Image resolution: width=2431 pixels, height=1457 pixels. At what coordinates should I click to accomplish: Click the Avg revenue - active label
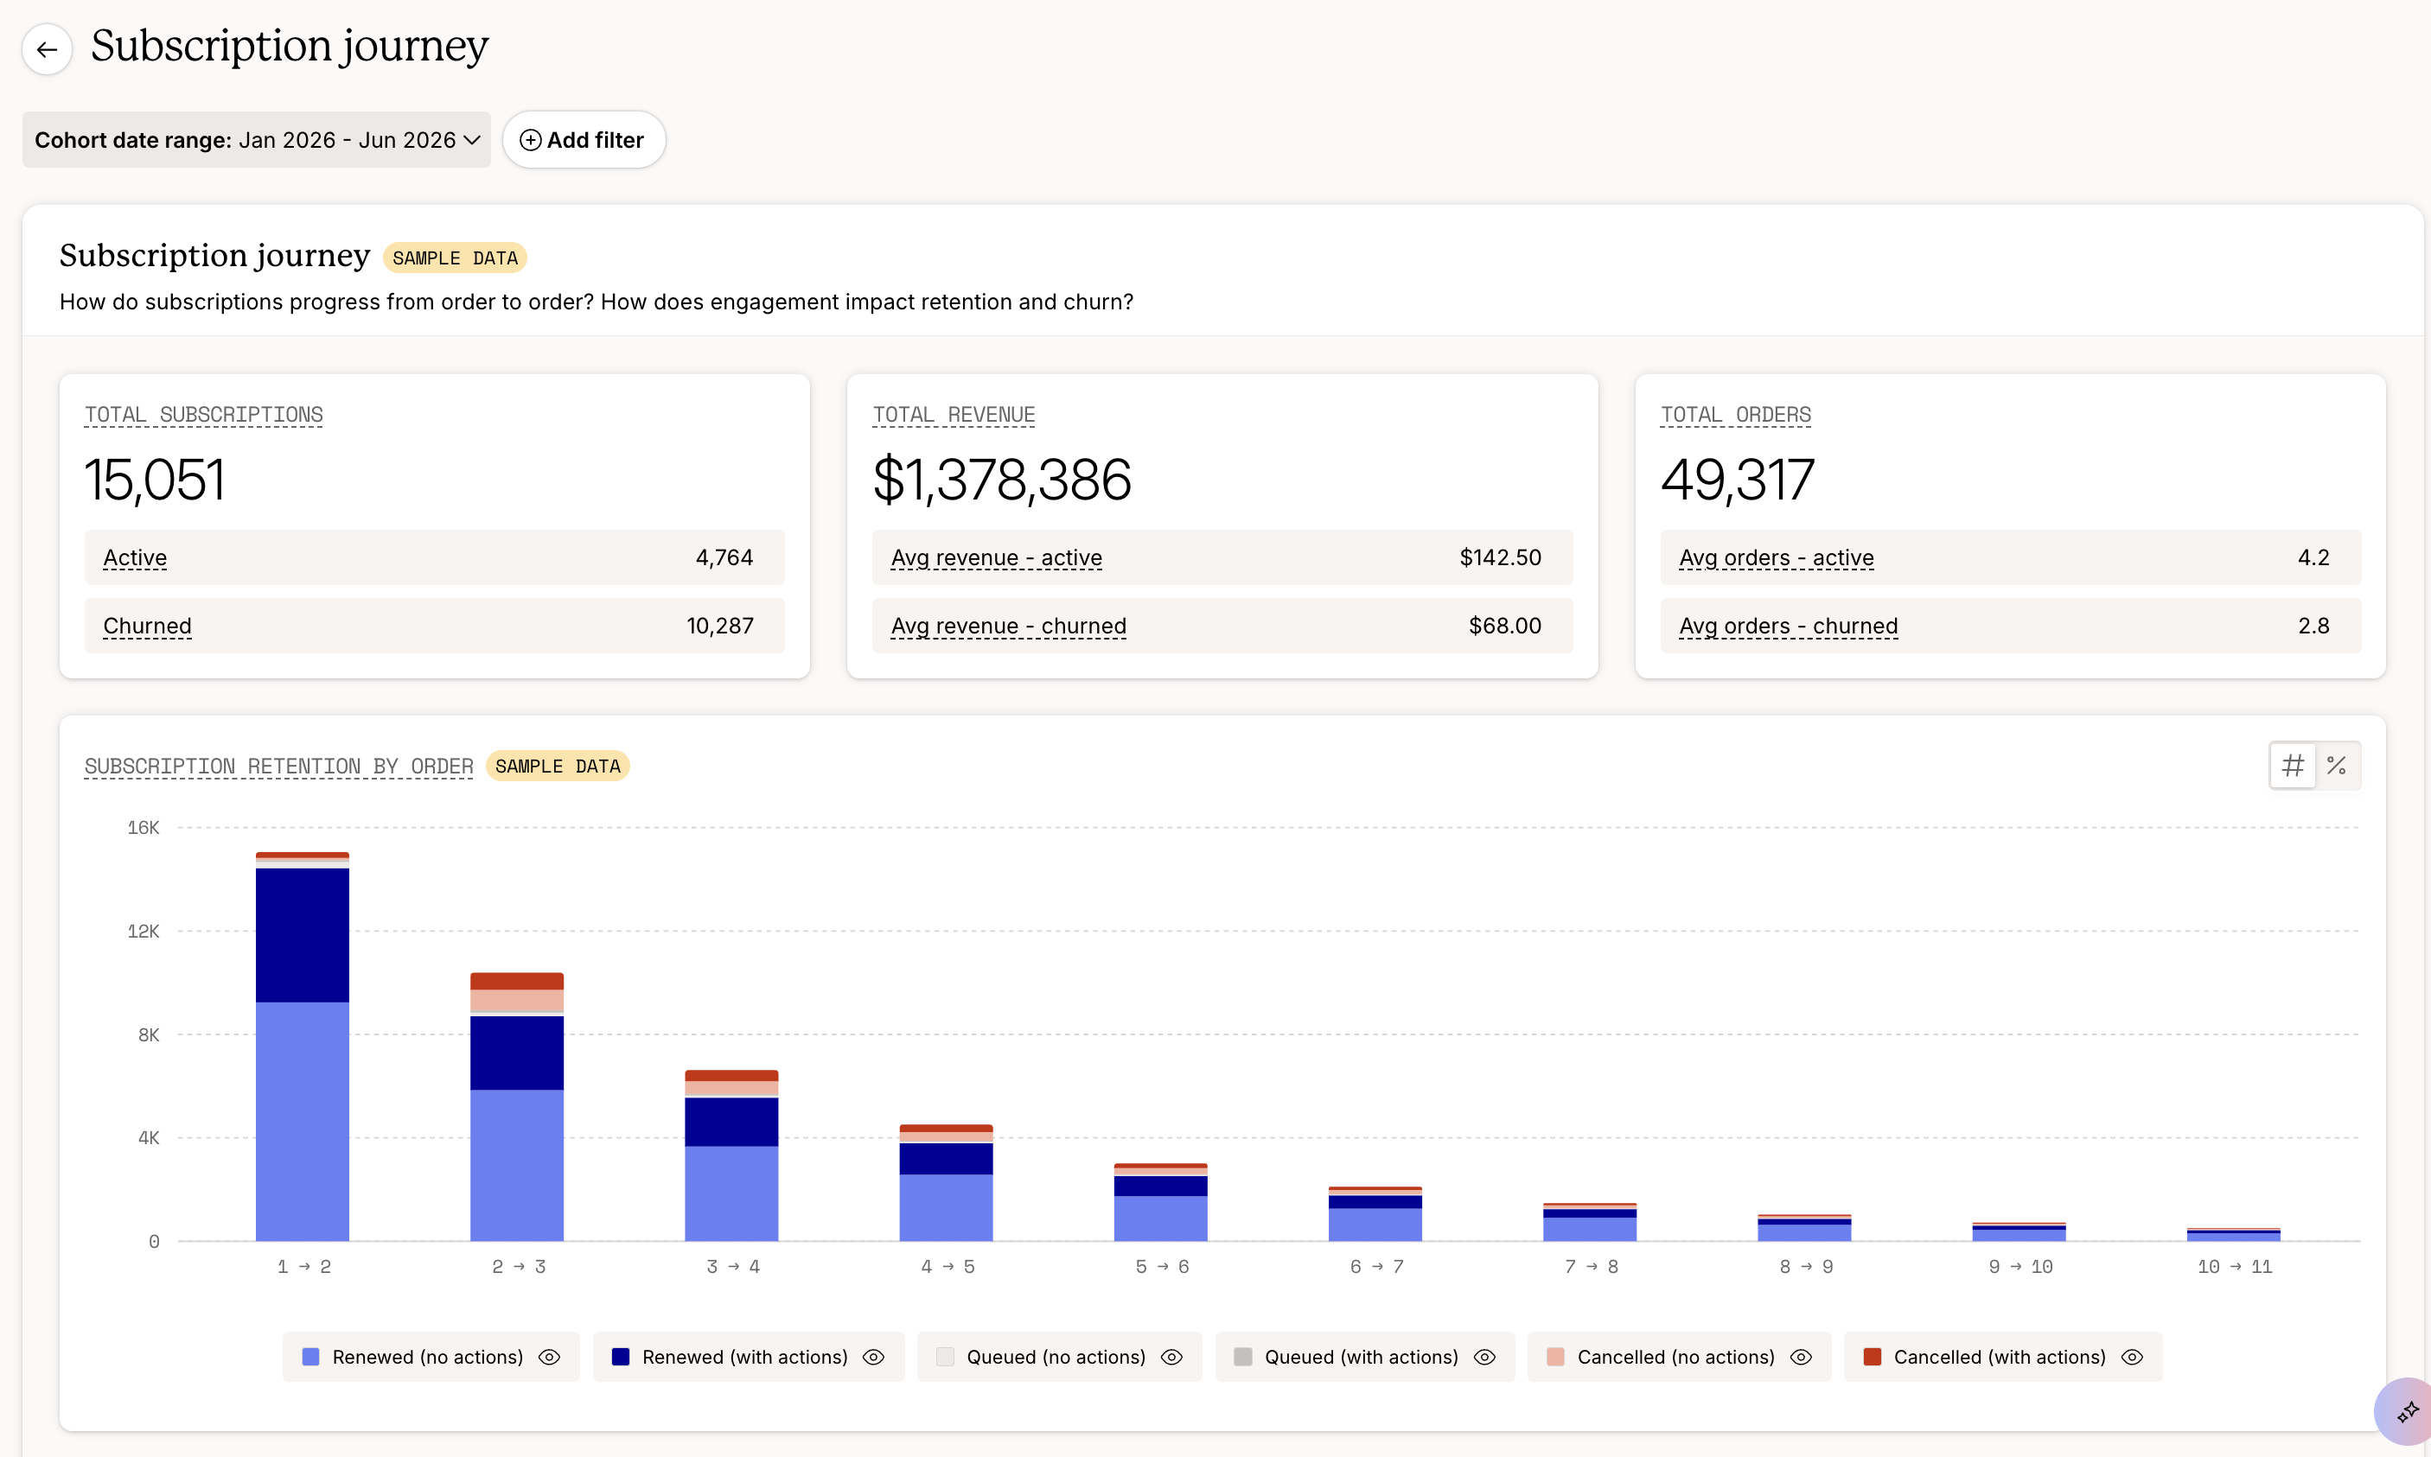[x=996, y=557]
